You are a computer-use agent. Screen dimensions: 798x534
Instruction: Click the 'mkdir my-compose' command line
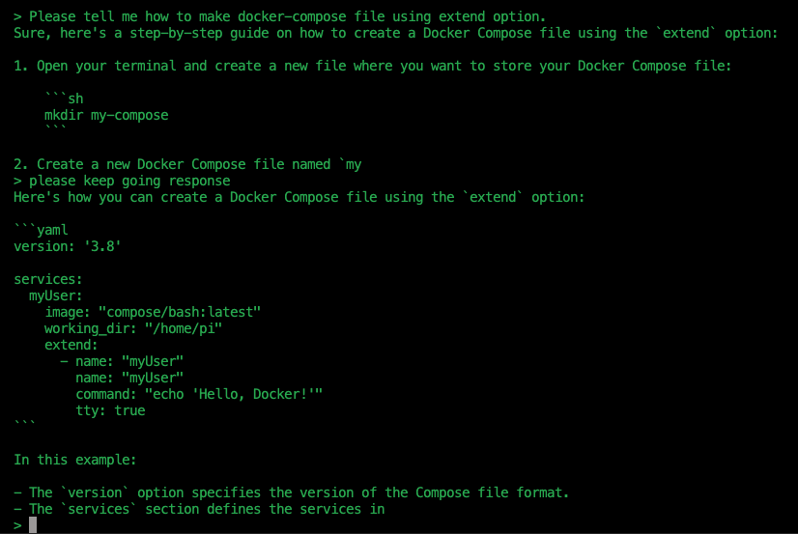pos(106,116)
